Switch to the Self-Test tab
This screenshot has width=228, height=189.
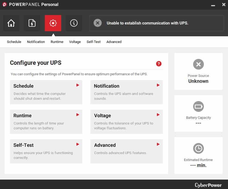pyautogui.click(x=94, y=42)
